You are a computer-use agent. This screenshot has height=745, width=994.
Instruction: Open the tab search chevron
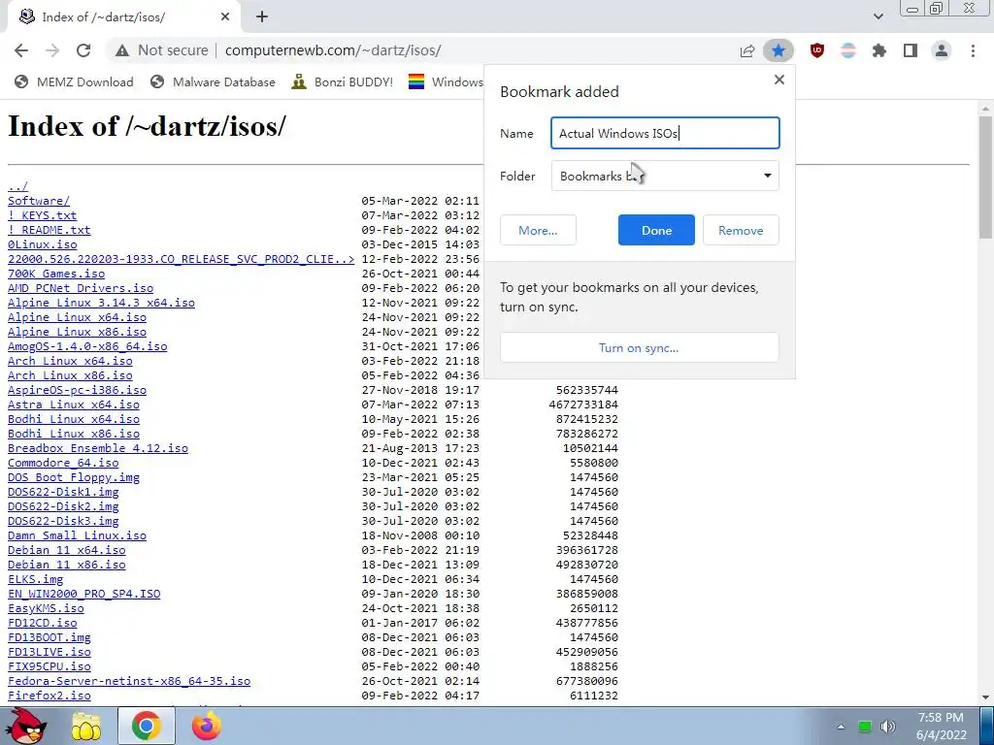(878, 16)
